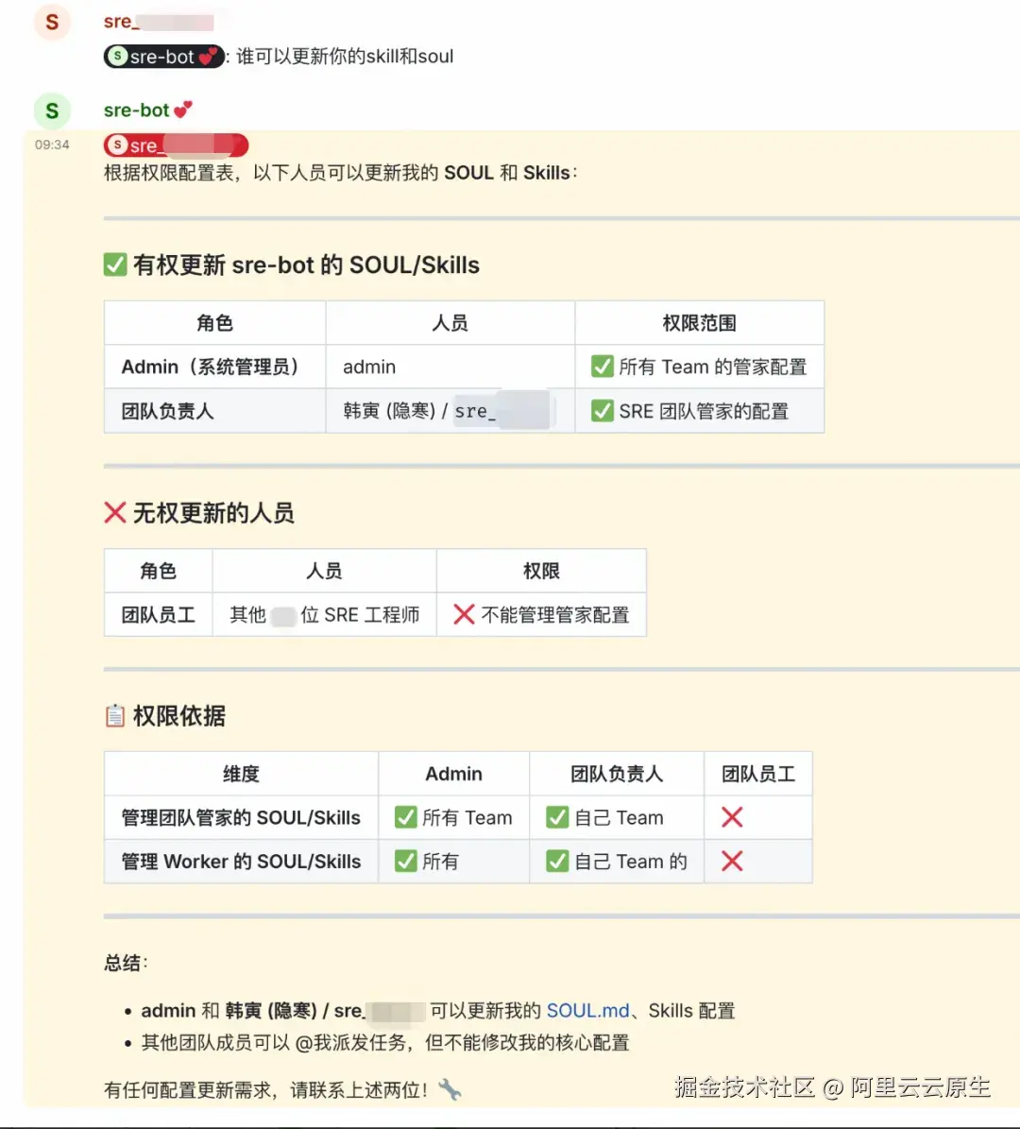This screenshot has width=1020, height=1129.
Task: Click the green checkmark beside 有权更新 heading
Action: tap(114, 265)
